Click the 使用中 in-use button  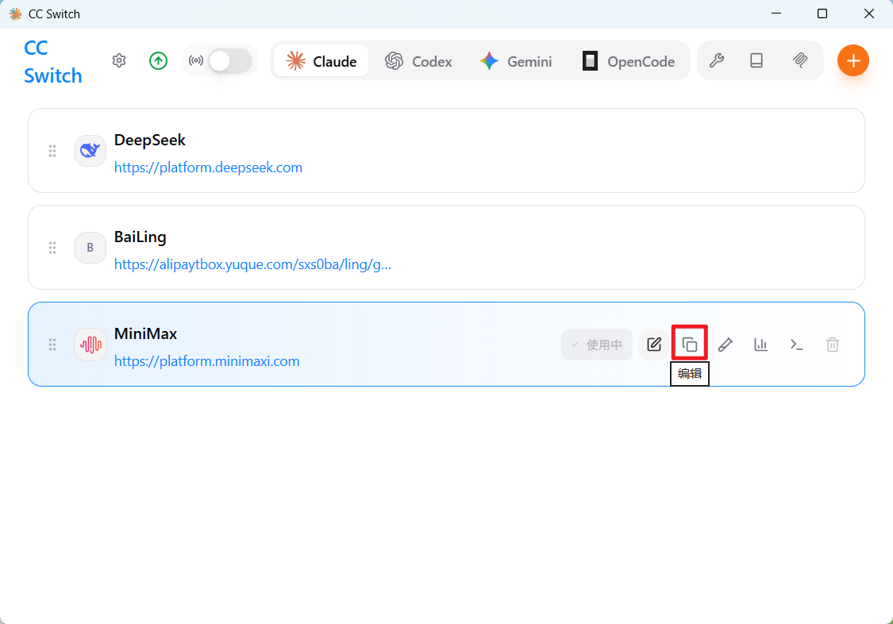click(597, 345)
